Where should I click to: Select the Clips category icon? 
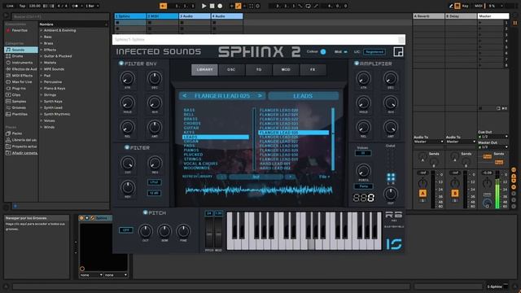tap(8, 95)
